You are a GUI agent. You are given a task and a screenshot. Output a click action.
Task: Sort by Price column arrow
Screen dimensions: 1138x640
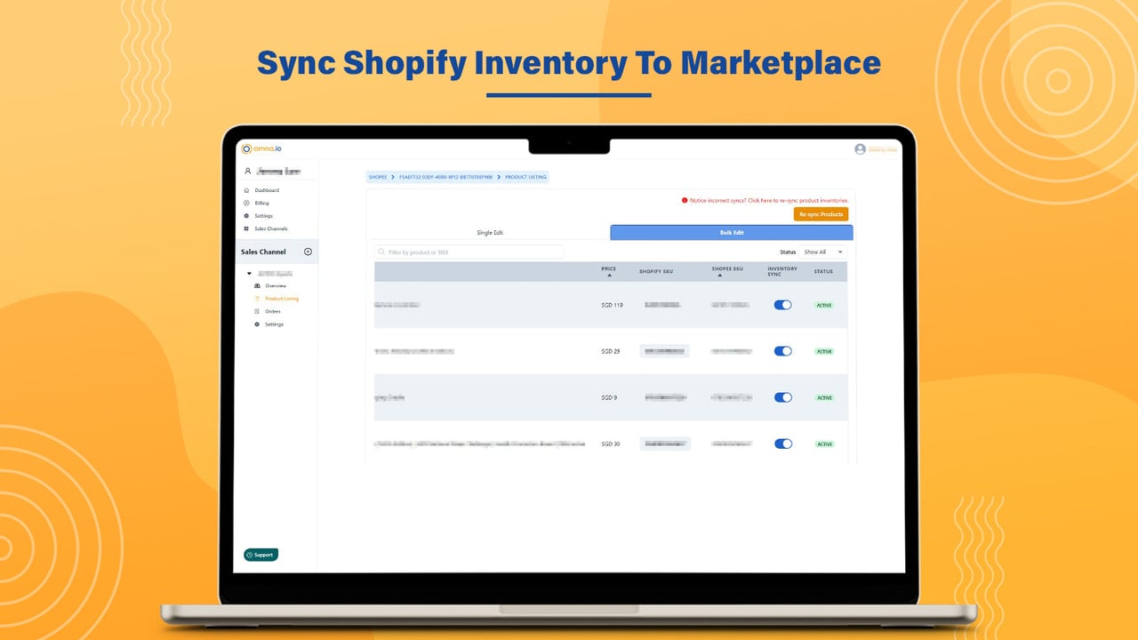point(609,276)
